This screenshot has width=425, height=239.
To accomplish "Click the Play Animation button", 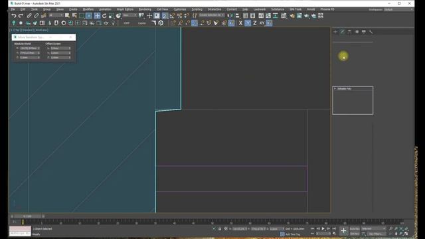I will point(323,229).
